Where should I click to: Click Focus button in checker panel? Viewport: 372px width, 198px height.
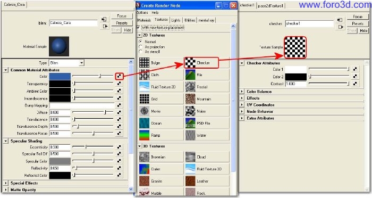click(x=358, y=16)
